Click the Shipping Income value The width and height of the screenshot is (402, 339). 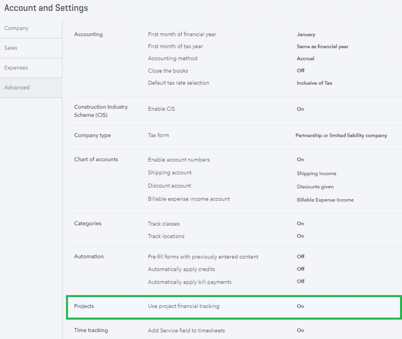316,173
